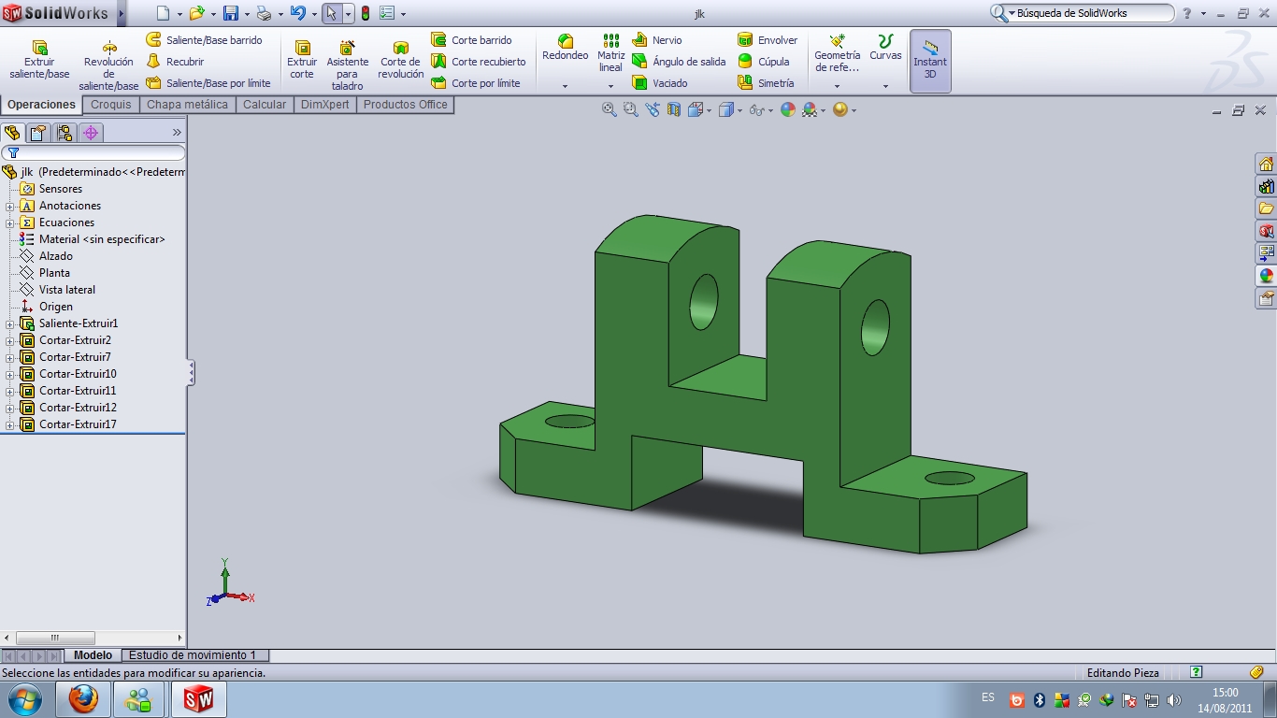This screenshot has width=1277, height=718.
Task: Use the Vaciado shell tool
Action: point(660,83)
